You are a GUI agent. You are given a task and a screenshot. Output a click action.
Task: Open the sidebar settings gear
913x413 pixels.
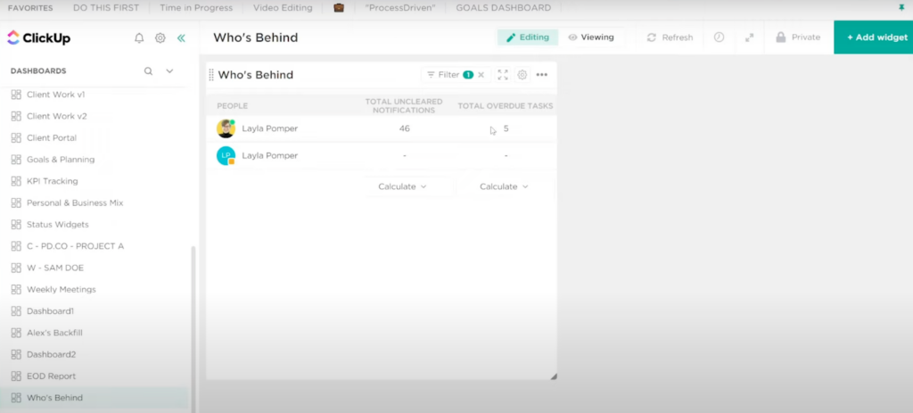pyautogui.click(x=160, y=37)
